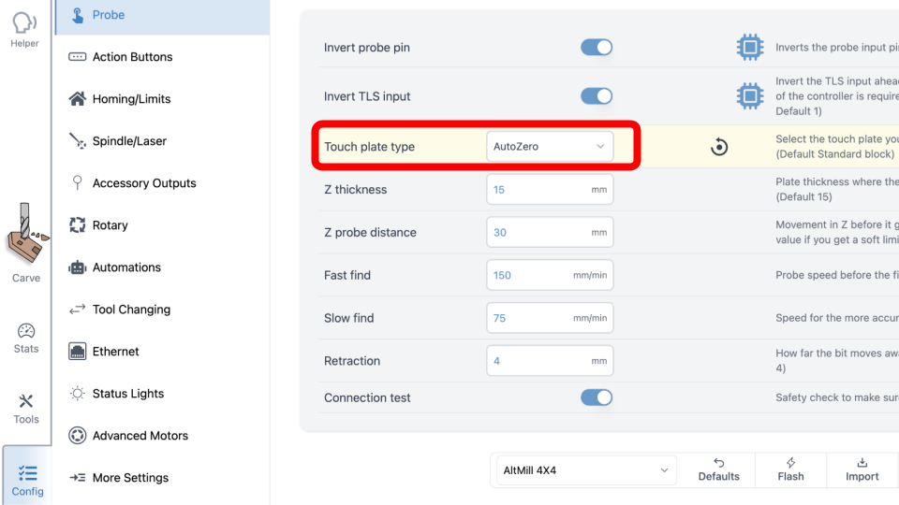Image resolution: width=899 pixels, height=505 pixels.
Task: Open the Touch plate type AutoZero dropdown
Action: point(550,147)
